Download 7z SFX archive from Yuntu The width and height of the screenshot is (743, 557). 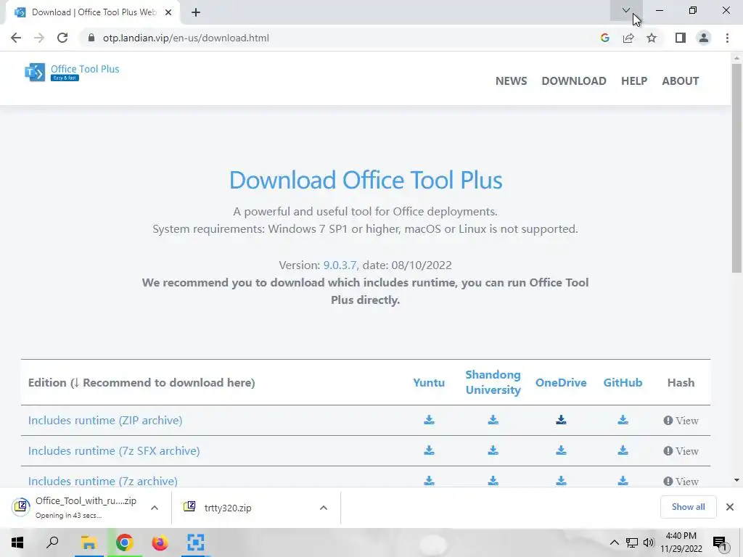pos(429,450)
